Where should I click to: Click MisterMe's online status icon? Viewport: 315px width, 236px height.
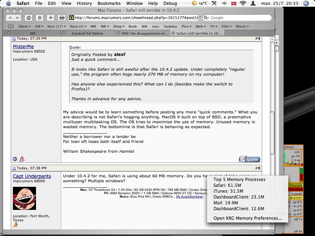coord(15,159)
